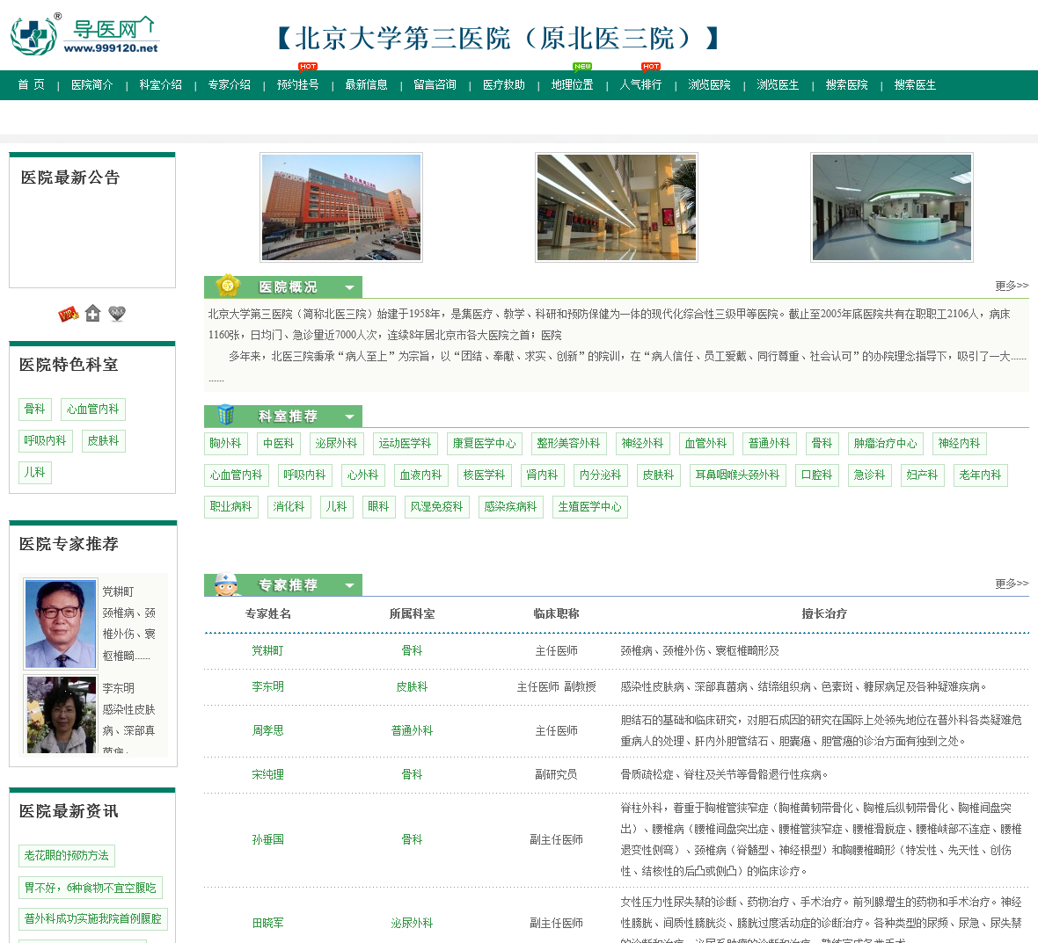Viewport: 1038px width, 943px height.
Task: Click the HOT badge above 预约挂号
Action: (308, 66)
